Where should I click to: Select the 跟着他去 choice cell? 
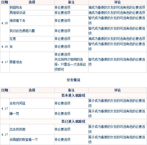[x=32, y=62]
